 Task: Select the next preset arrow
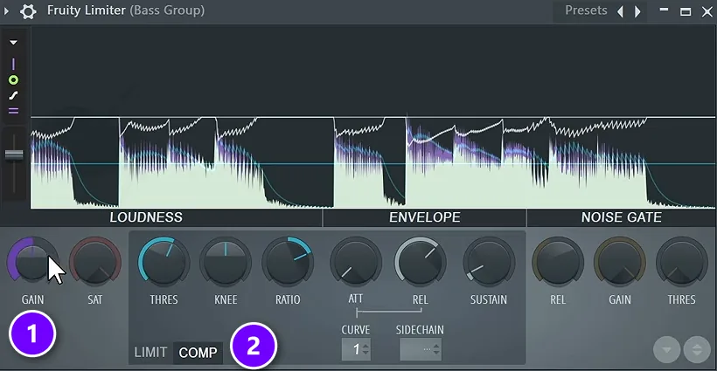pyautogui.click(x=638, y=11)
